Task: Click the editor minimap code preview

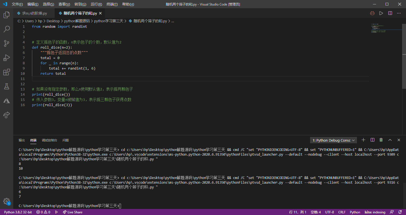Action: tap(386, 28)
